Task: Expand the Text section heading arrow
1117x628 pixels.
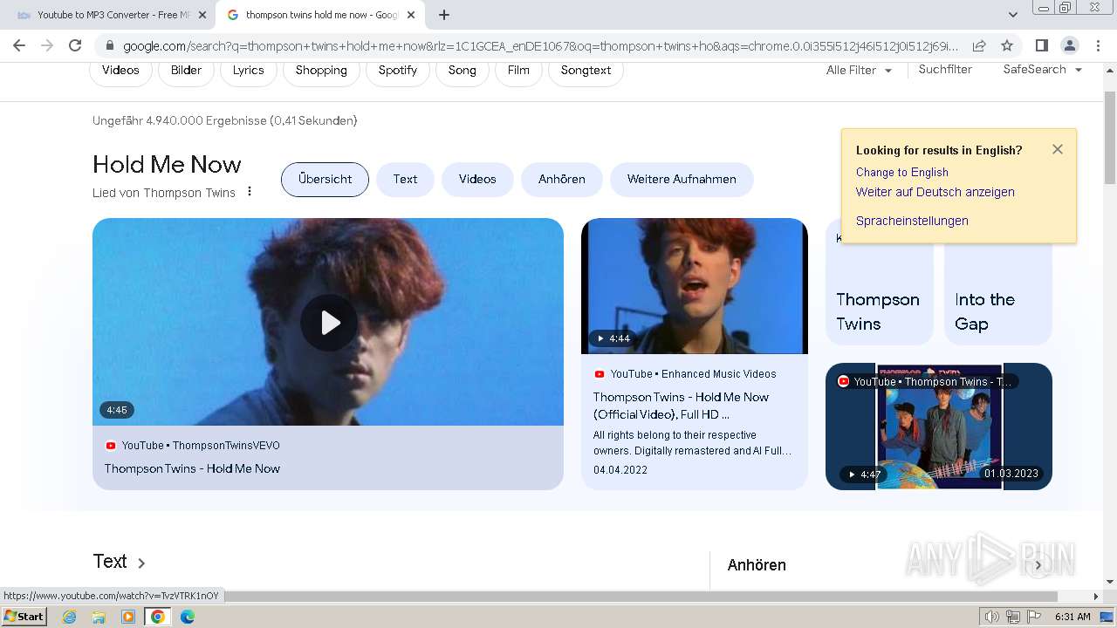Action: point(141,563)
